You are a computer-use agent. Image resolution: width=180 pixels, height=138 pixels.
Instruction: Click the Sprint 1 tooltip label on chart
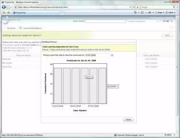coord(89,77)
